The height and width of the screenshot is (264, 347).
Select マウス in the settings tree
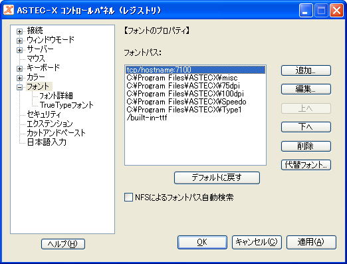(36, 59)
